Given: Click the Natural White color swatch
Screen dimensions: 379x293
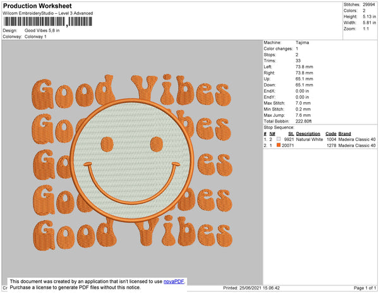Looking at the screenshot, I should pos(278,139).
